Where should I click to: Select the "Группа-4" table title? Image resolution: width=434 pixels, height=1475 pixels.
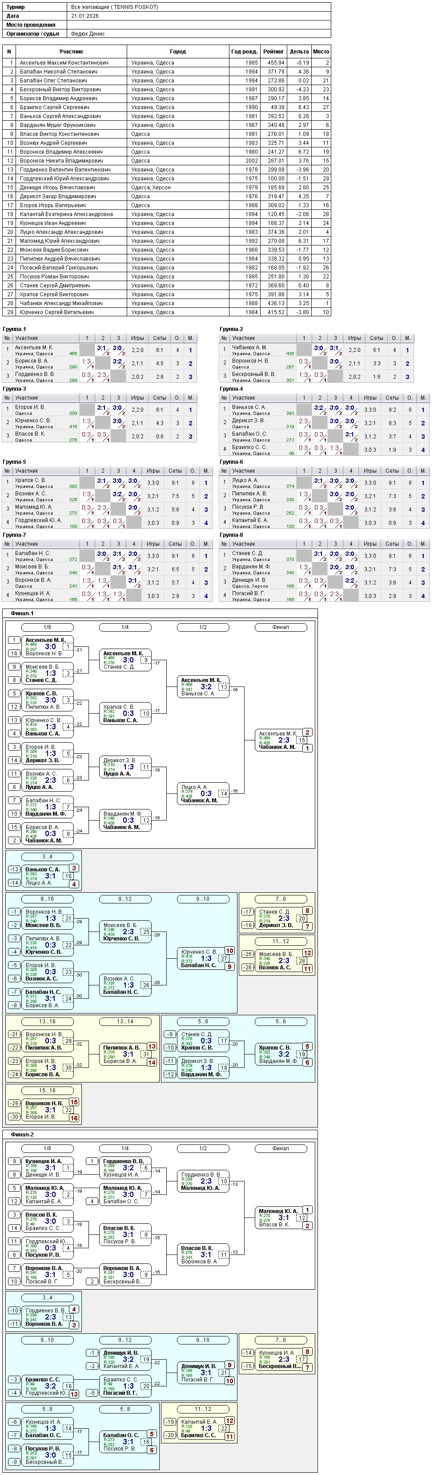click(231, 389)
